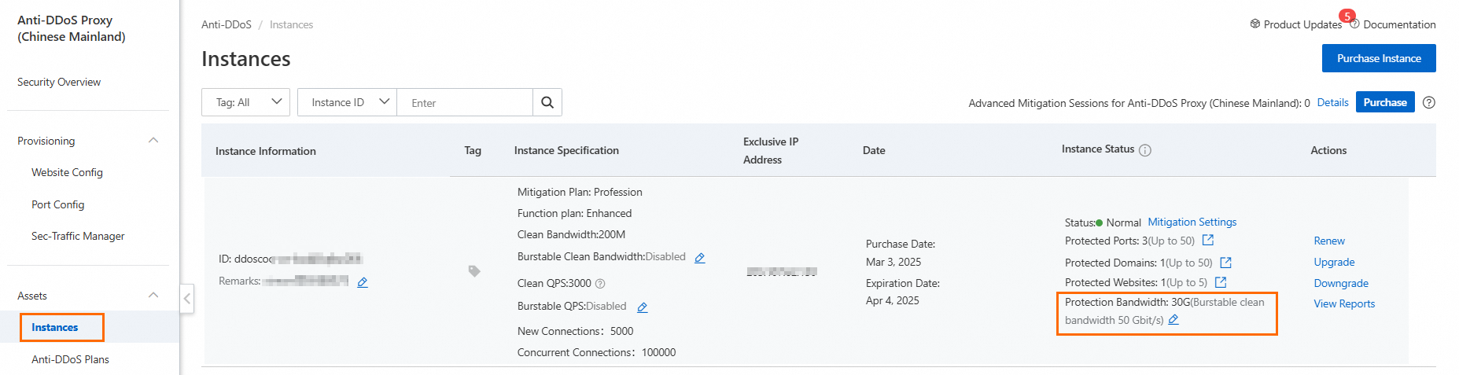Click the blue Purchase button
1459x375 pixels.
coord(1385,102)
